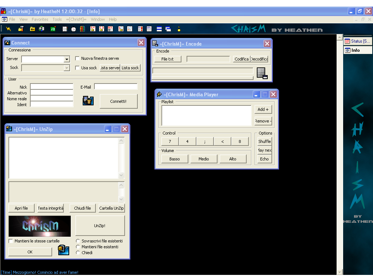Expand the Server dropdown list
The height and width of the screenshot is (280, 373).
[x=67, y=59]
